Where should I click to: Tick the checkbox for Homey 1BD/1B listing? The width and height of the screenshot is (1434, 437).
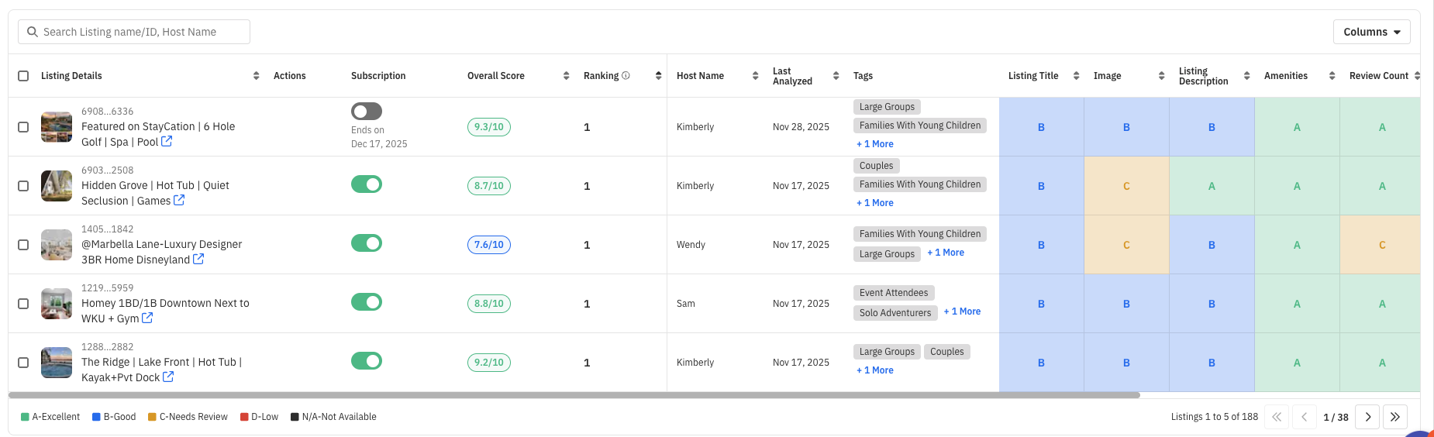(23, 304)
